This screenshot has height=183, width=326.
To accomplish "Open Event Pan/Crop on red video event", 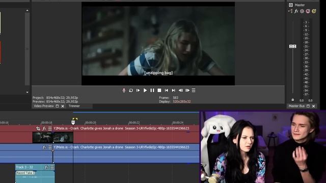I will coord(38,129).
